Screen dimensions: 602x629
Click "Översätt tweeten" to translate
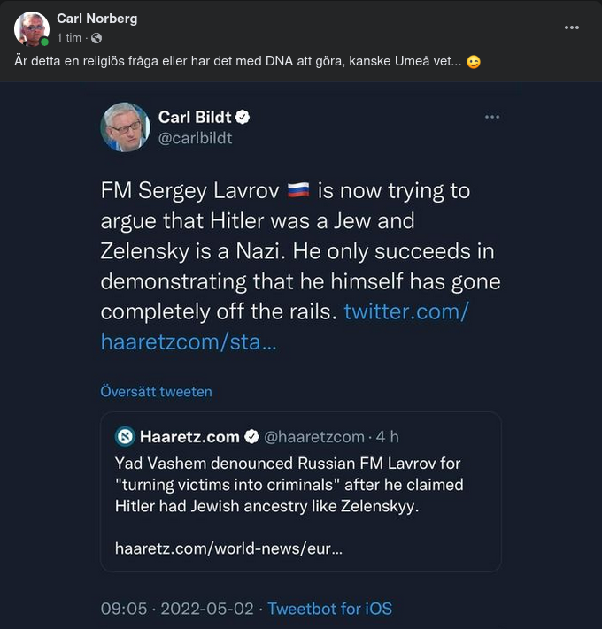156,391
